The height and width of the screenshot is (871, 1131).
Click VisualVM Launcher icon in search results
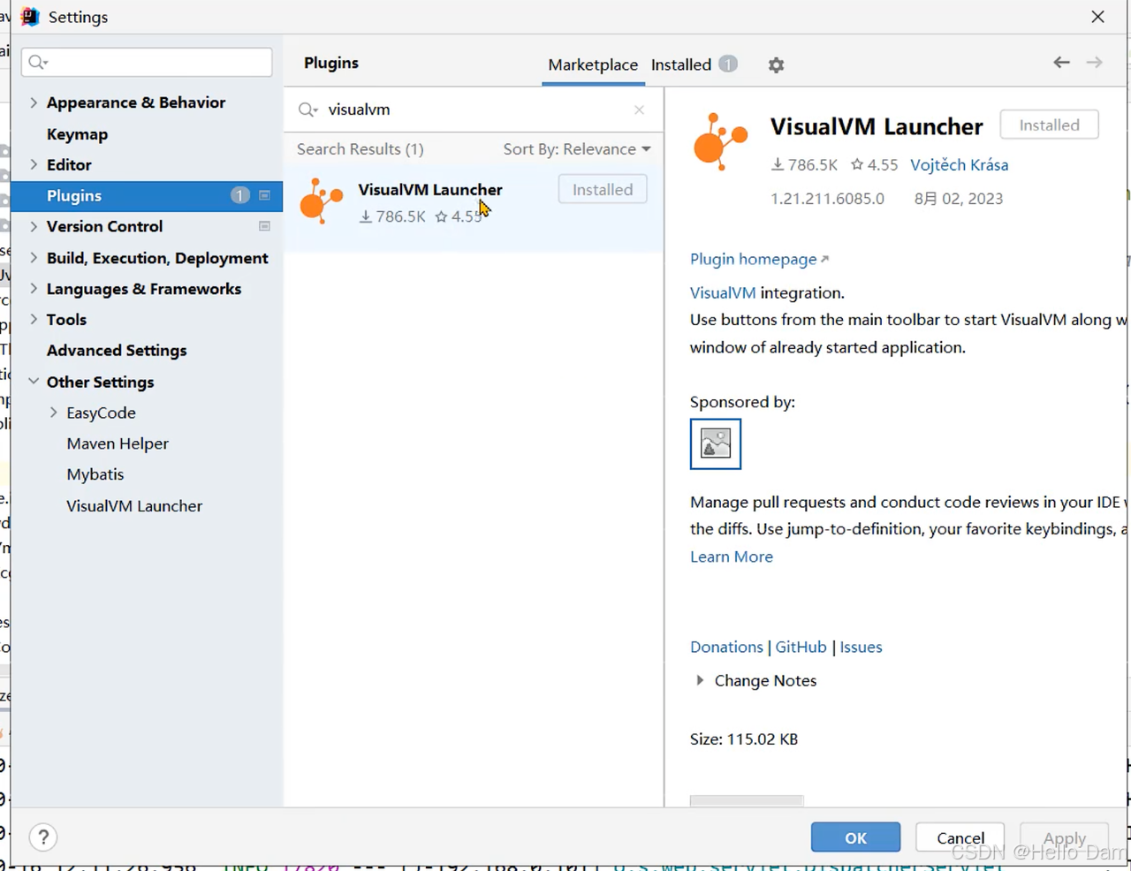pyautogui.click(x=321, y=201)
